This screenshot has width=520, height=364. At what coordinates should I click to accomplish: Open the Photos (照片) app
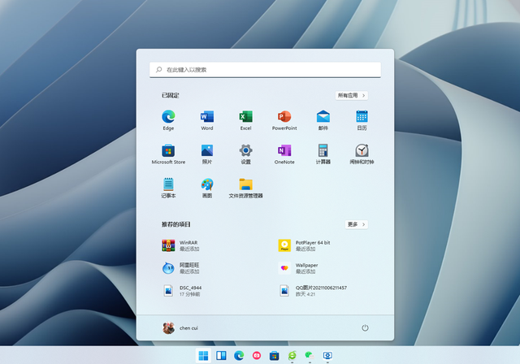[x=207, y=154]
